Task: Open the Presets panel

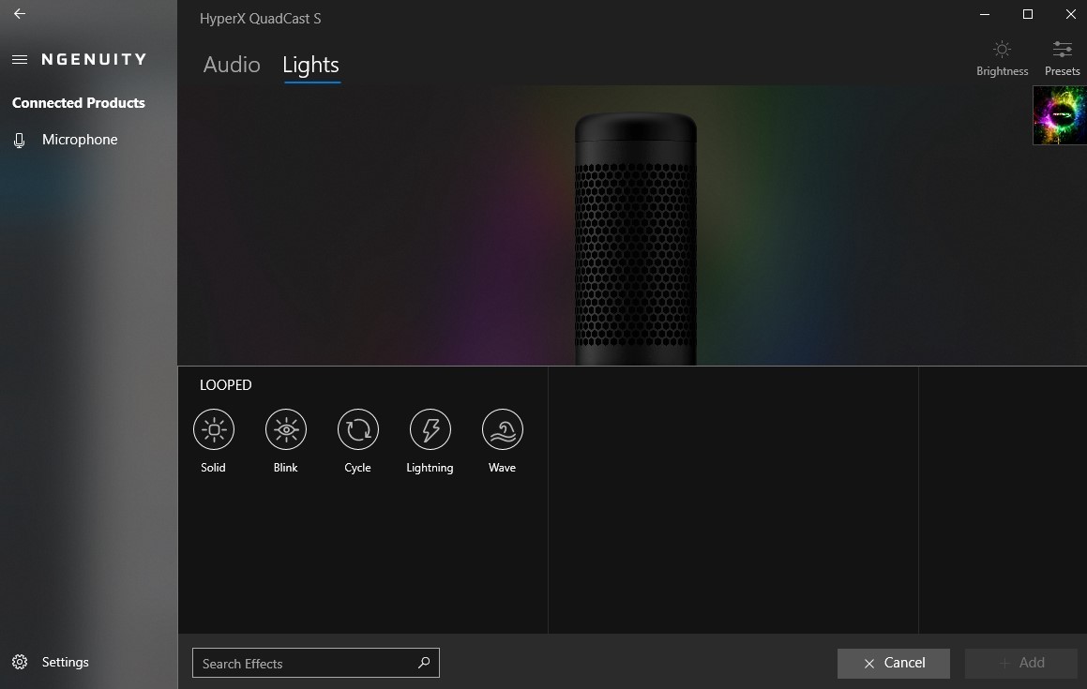Action: [1062, 58]
